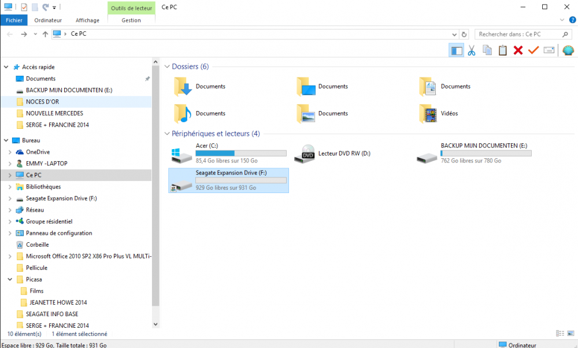This screenshot has height=348, width=578.
Task: Toggle the navigation pane layout button
Action: click(x=457, y=50)
